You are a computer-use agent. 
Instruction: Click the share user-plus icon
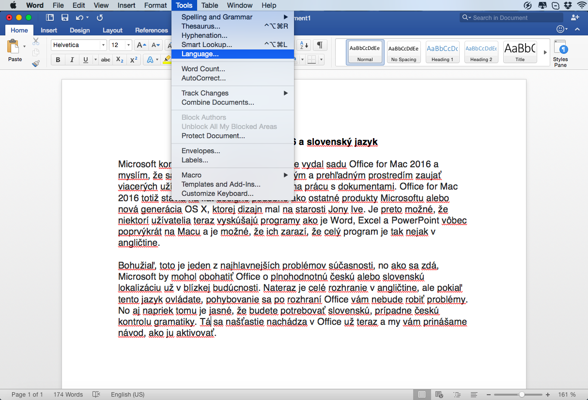575,17
